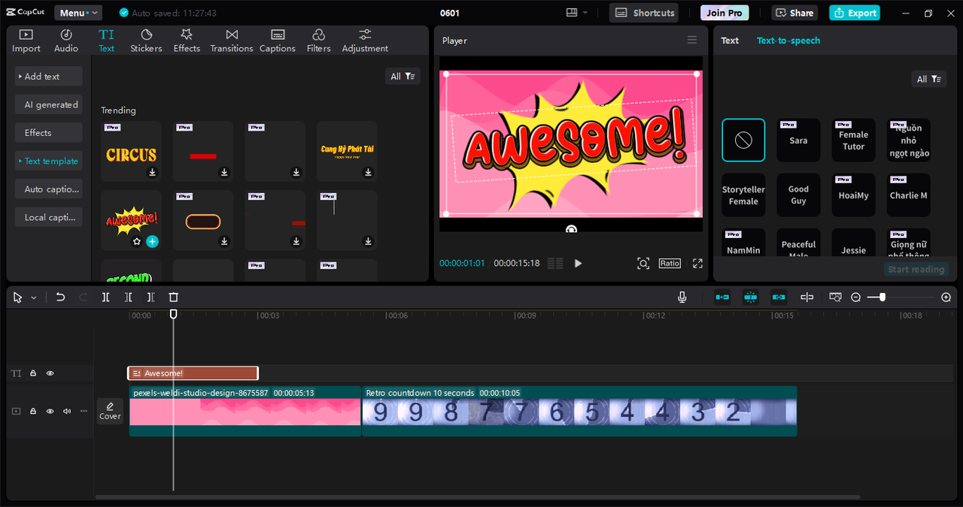Toggle lock on the text track
Viewport: 963px width, 507px height.
click(33, 373)
